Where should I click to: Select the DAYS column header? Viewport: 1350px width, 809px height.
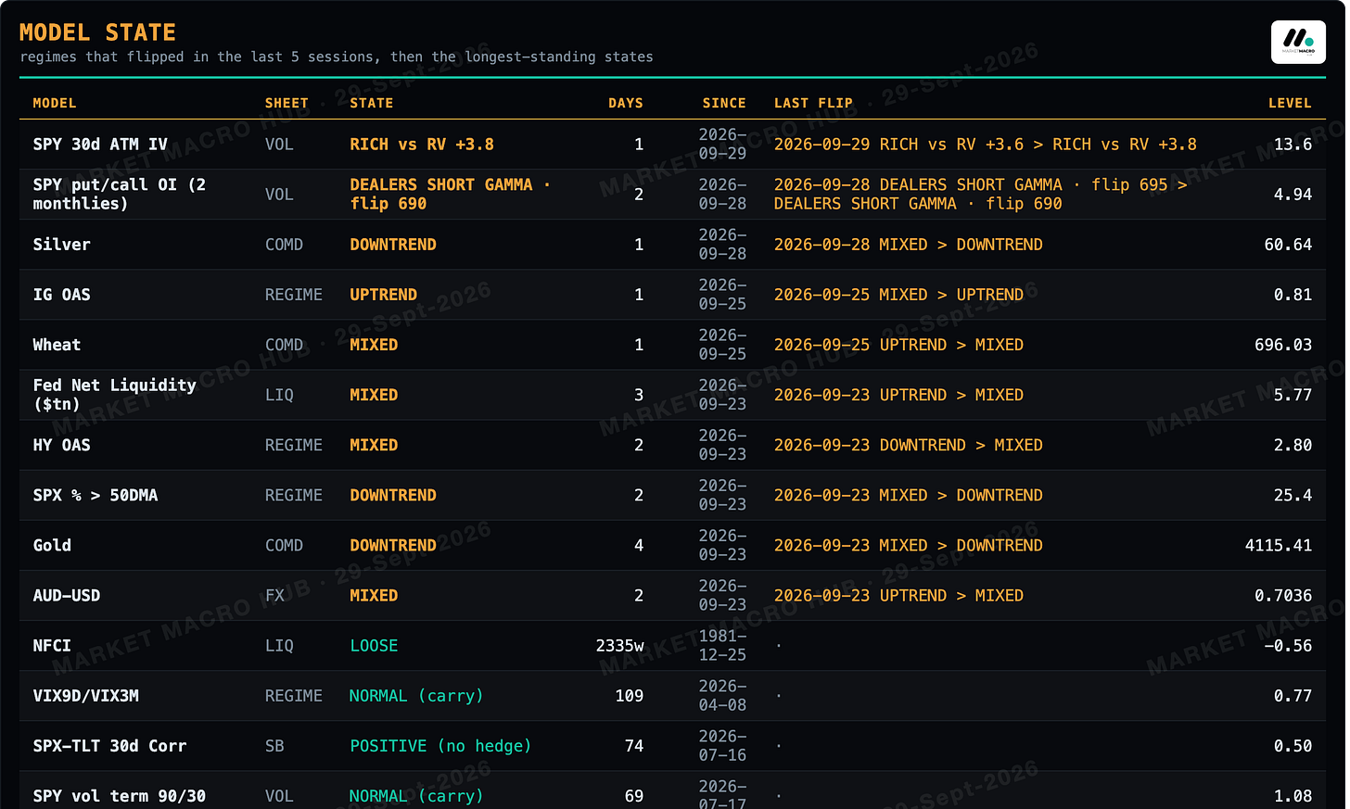click(626, 103)
